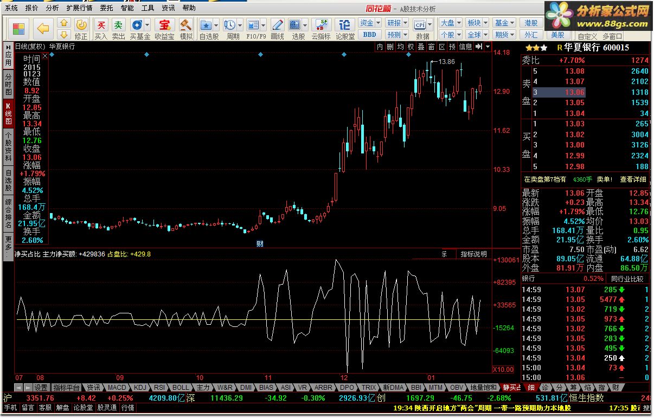654x418 pixels.
Task: Open the 委托 menu
Action: click(x=107, y=8)
